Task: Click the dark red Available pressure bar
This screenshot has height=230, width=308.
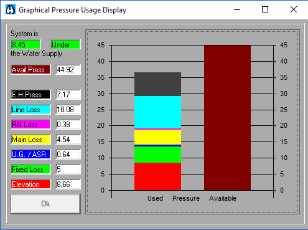Action: click(227, 118)
